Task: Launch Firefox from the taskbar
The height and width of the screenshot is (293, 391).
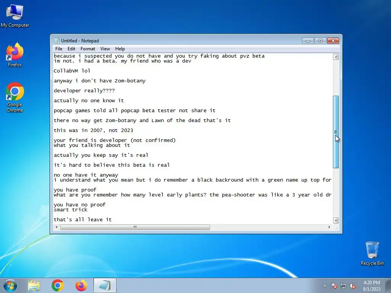Action: point(81,285)
